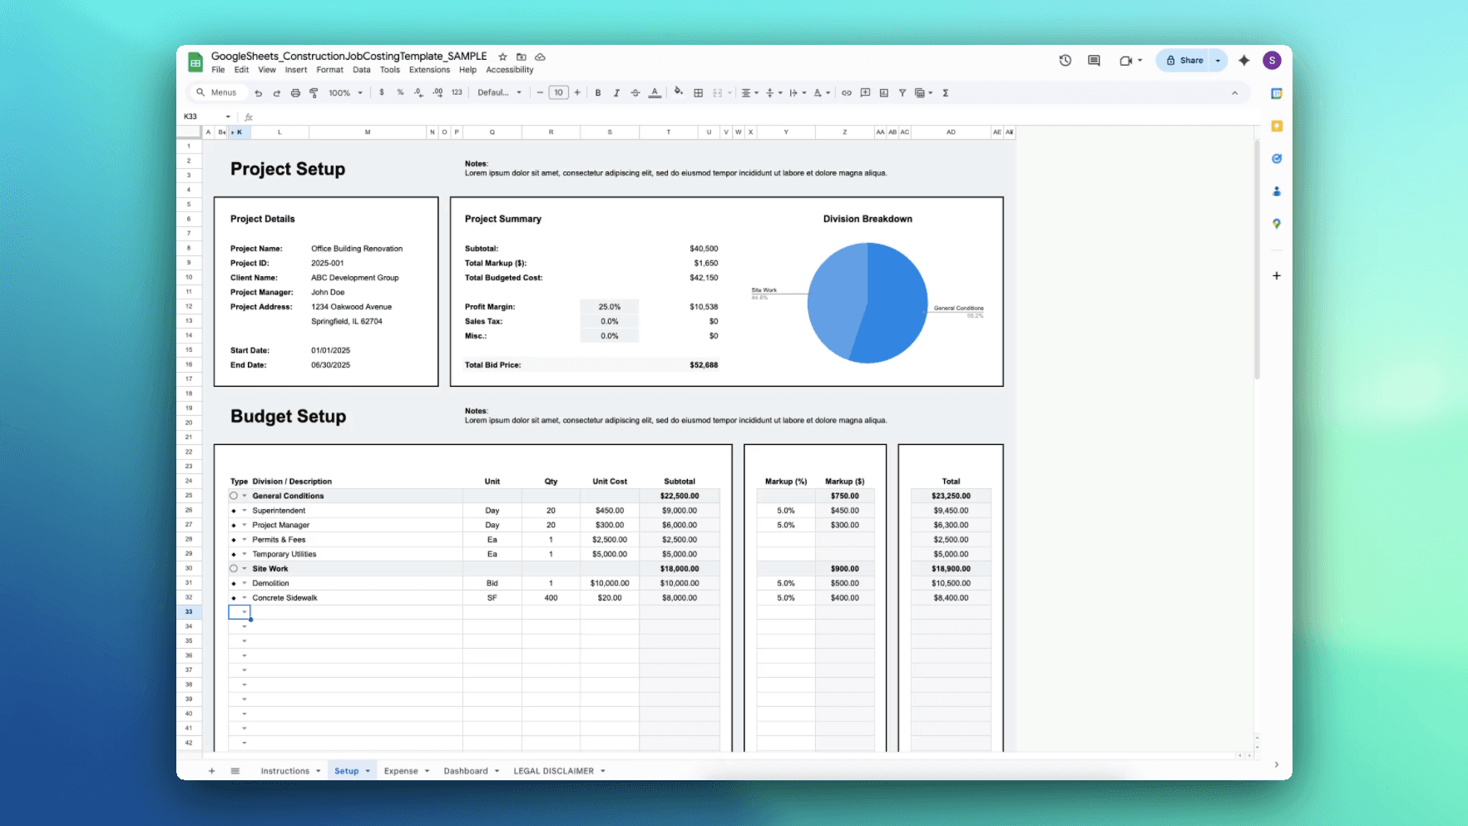
Task: Select the Site Work radio circle
Action: pyautogui.click(x=233, y=568)
